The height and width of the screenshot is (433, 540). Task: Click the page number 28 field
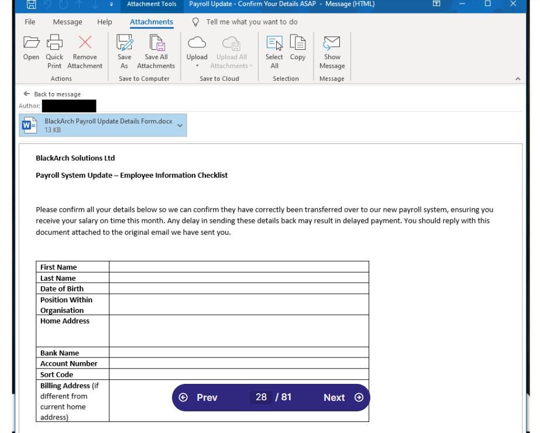[x=261, y=397]
